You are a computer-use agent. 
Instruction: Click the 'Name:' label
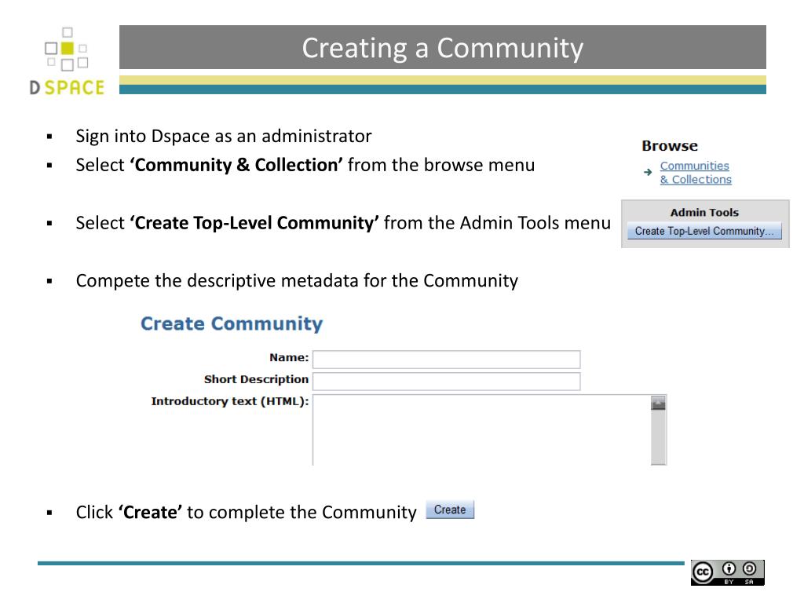point(289,357)
